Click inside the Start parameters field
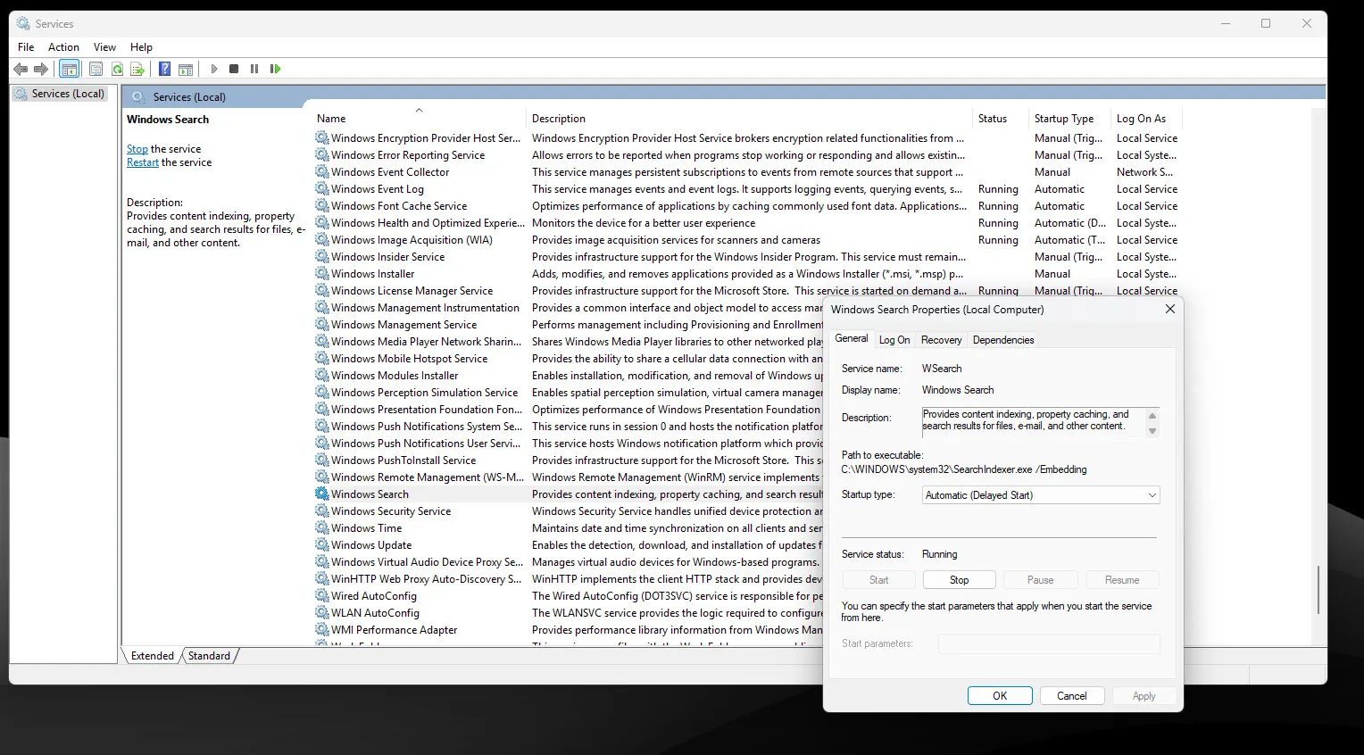 [x=1049, y=643]
